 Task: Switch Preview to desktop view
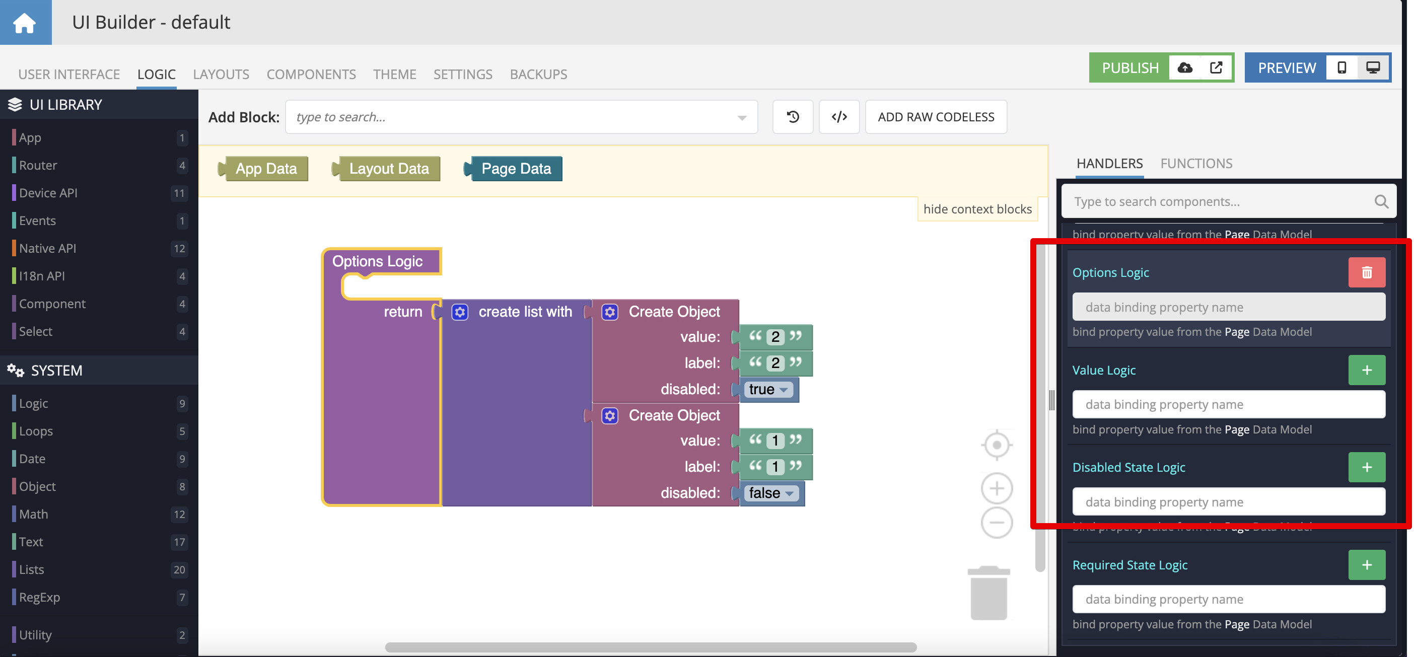pos(1373,67)
